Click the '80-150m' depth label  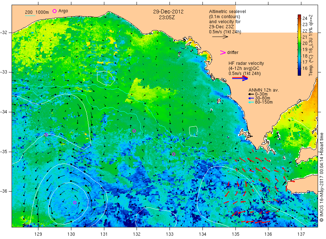(264, 102)
